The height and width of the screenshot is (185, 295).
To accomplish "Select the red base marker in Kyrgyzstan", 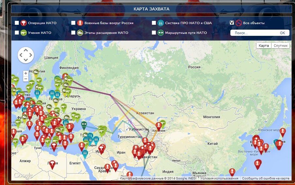I will click(x=159, y=126).
